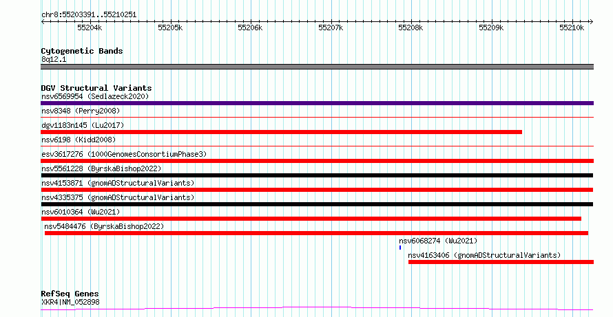The width and height of the screenshot is (613, 317).
Task: Click the thin red nsv6198 variant line
Action: pos(317,146)
